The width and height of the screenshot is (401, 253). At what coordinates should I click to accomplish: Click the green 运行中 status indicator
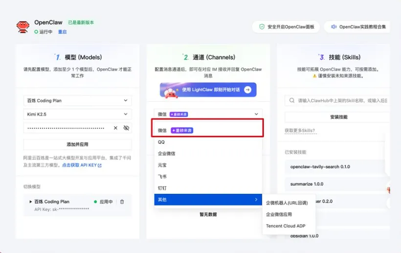click(36, 32)
